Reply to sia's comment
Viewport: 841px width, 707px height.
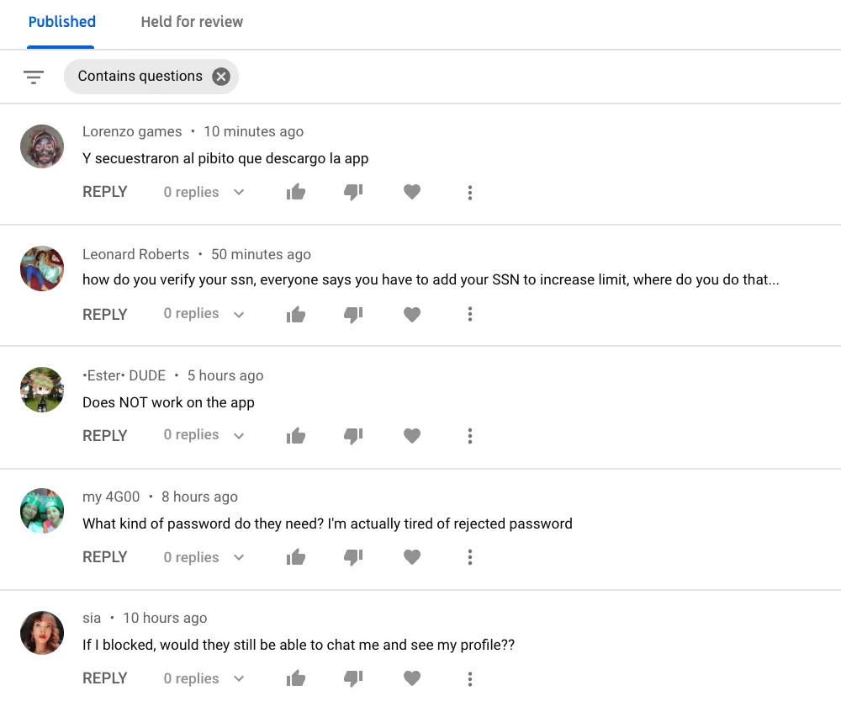click(x=105, y=678)
